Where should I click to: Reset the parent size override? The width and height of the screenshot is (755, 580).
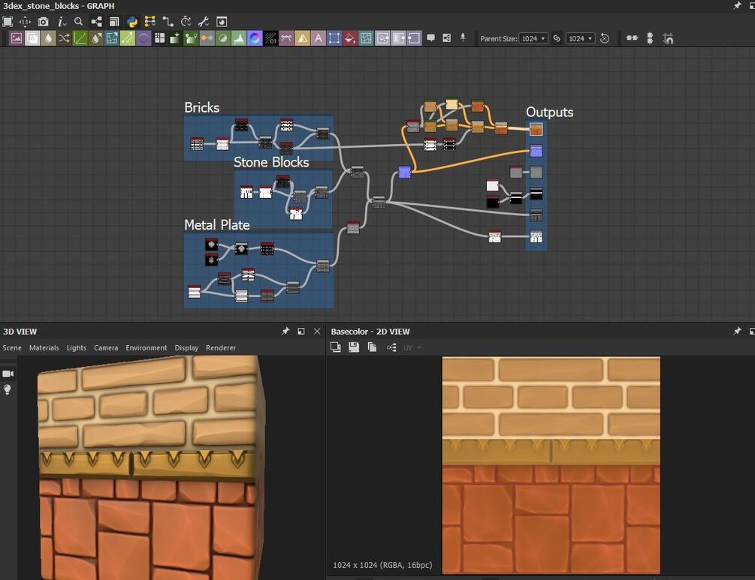tap(605, 38)
